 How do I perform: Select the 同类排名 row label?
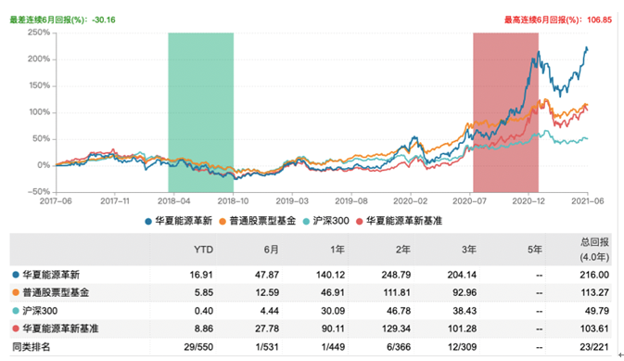31,347
